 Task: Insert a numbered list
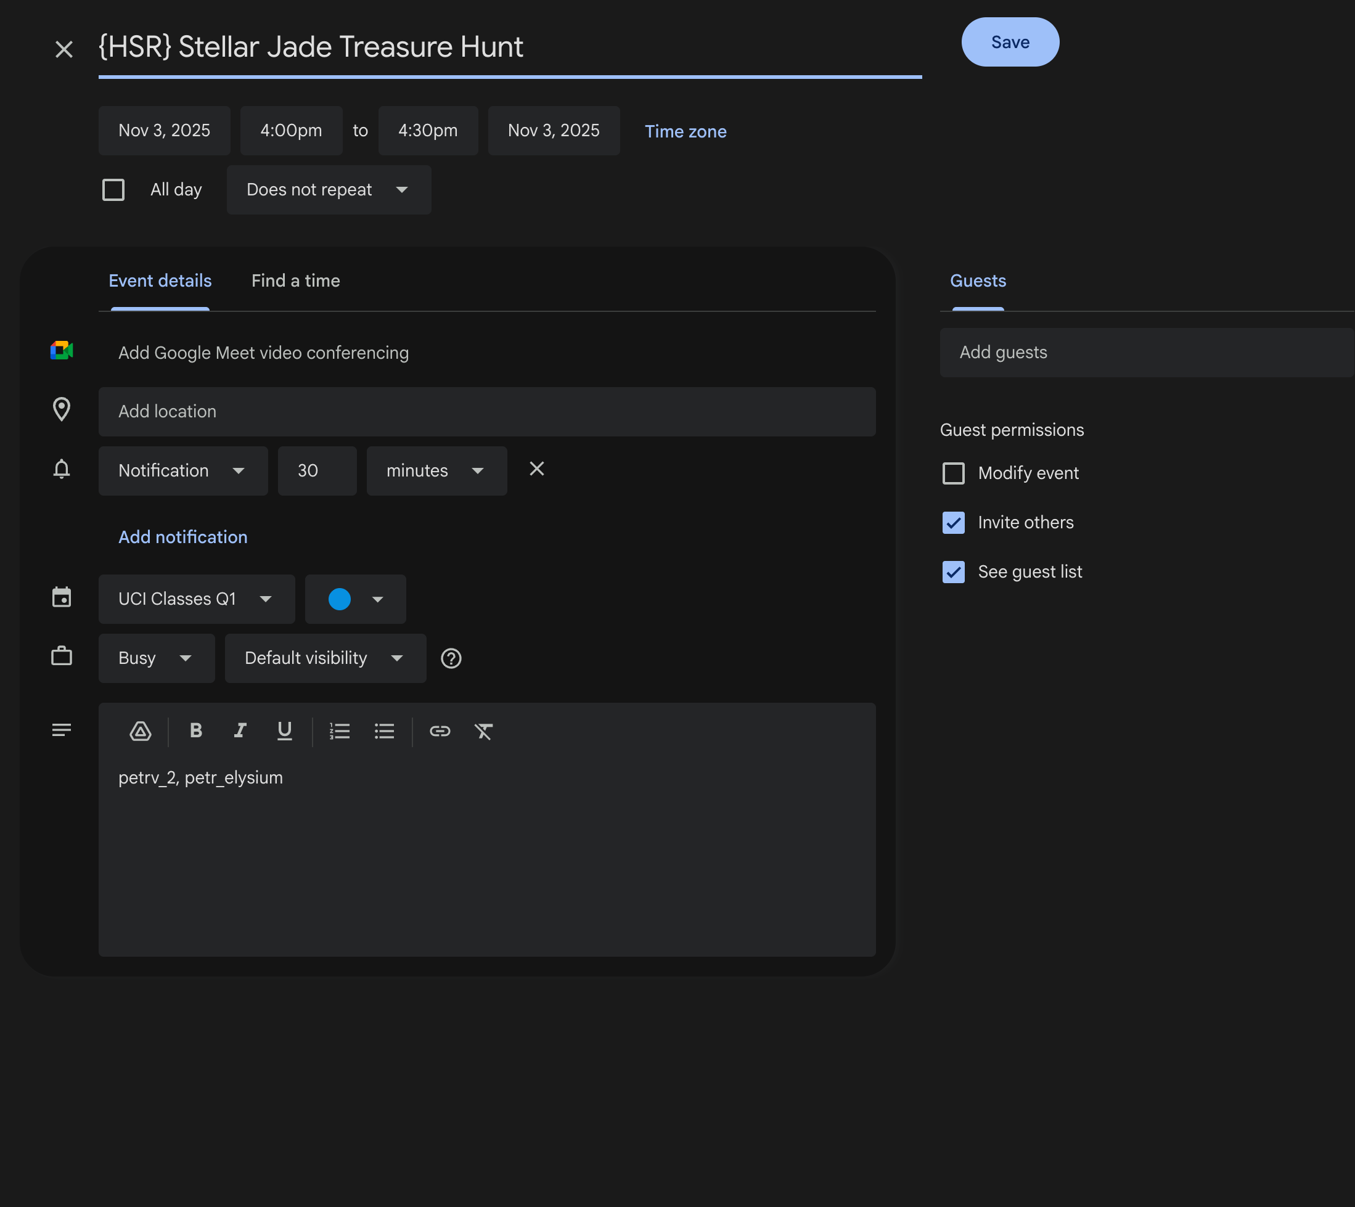tap(340, 731)
